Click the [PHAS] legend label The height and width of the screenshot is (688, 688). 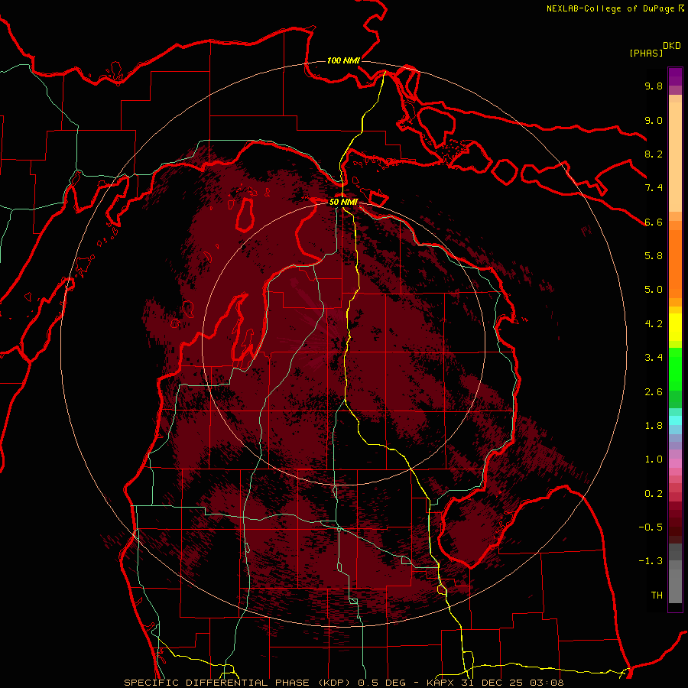(646, 53)
